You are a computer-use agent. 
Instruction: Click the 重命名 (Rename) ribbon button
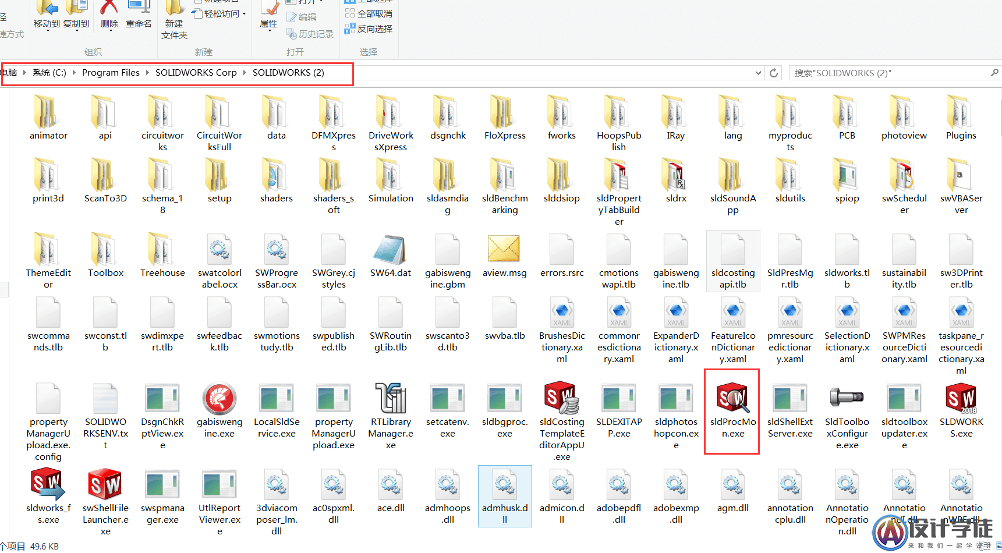[x=139, y=15]
